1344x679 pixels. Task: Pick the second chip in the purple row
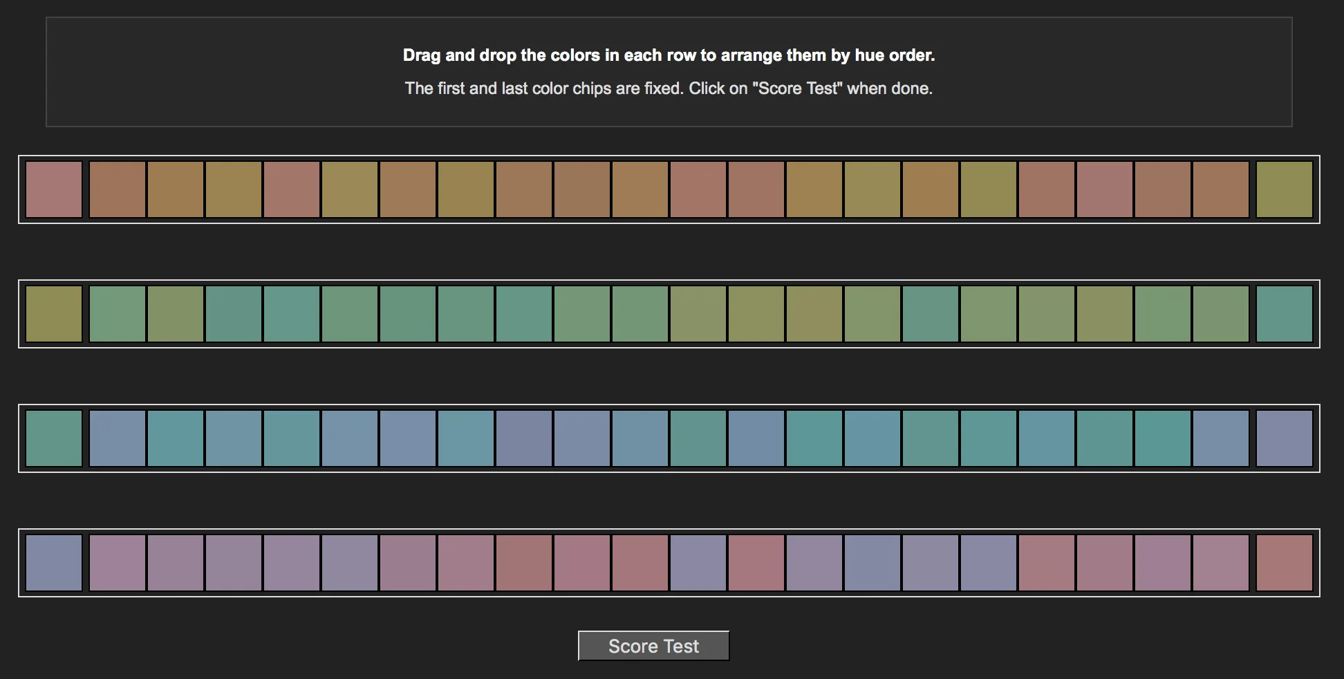118,563
